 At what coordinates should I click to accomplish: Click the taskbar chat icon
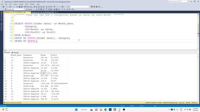coord(96,110)
